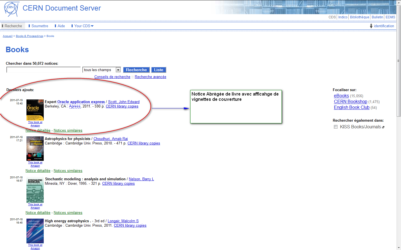401x250 pixels.
Task: Click the CERN logo icon
Action: point(11,9)
